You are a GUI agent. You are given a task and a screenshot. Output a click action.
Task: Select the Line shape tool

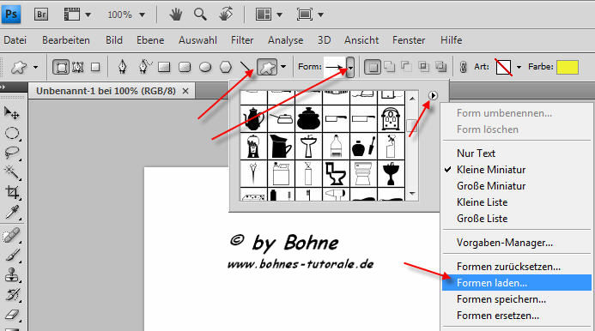pyautogui.click(x=246, y=68)
